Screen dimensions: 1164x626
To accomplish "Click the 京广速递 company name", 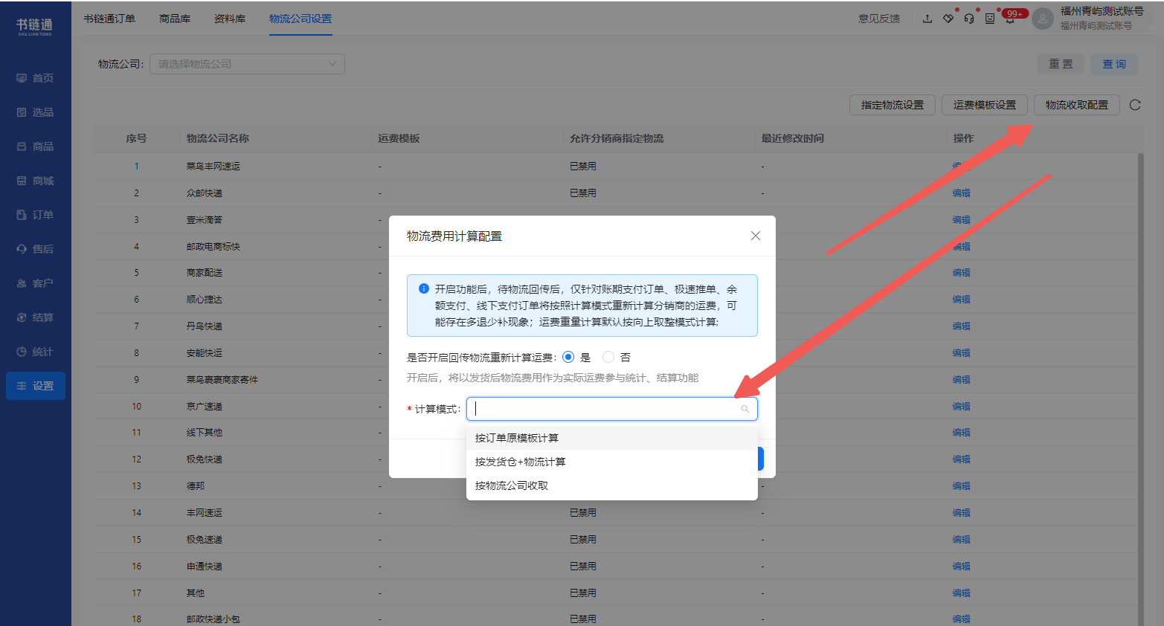I will point(205,407).
